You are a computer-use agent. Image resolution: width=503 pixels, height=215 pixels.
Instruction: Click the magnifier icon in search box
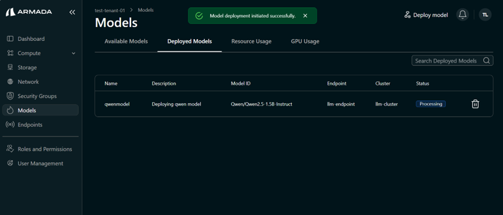click(x=486, y=61)
